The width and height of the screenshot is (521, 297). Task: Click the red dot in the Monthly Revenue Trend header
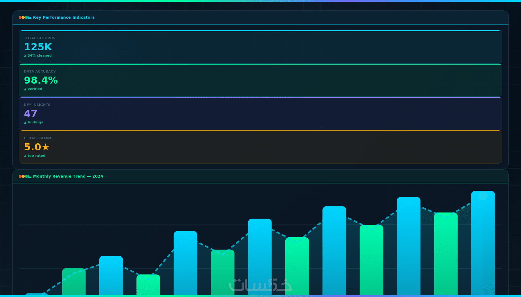click(x=20, y=176)
